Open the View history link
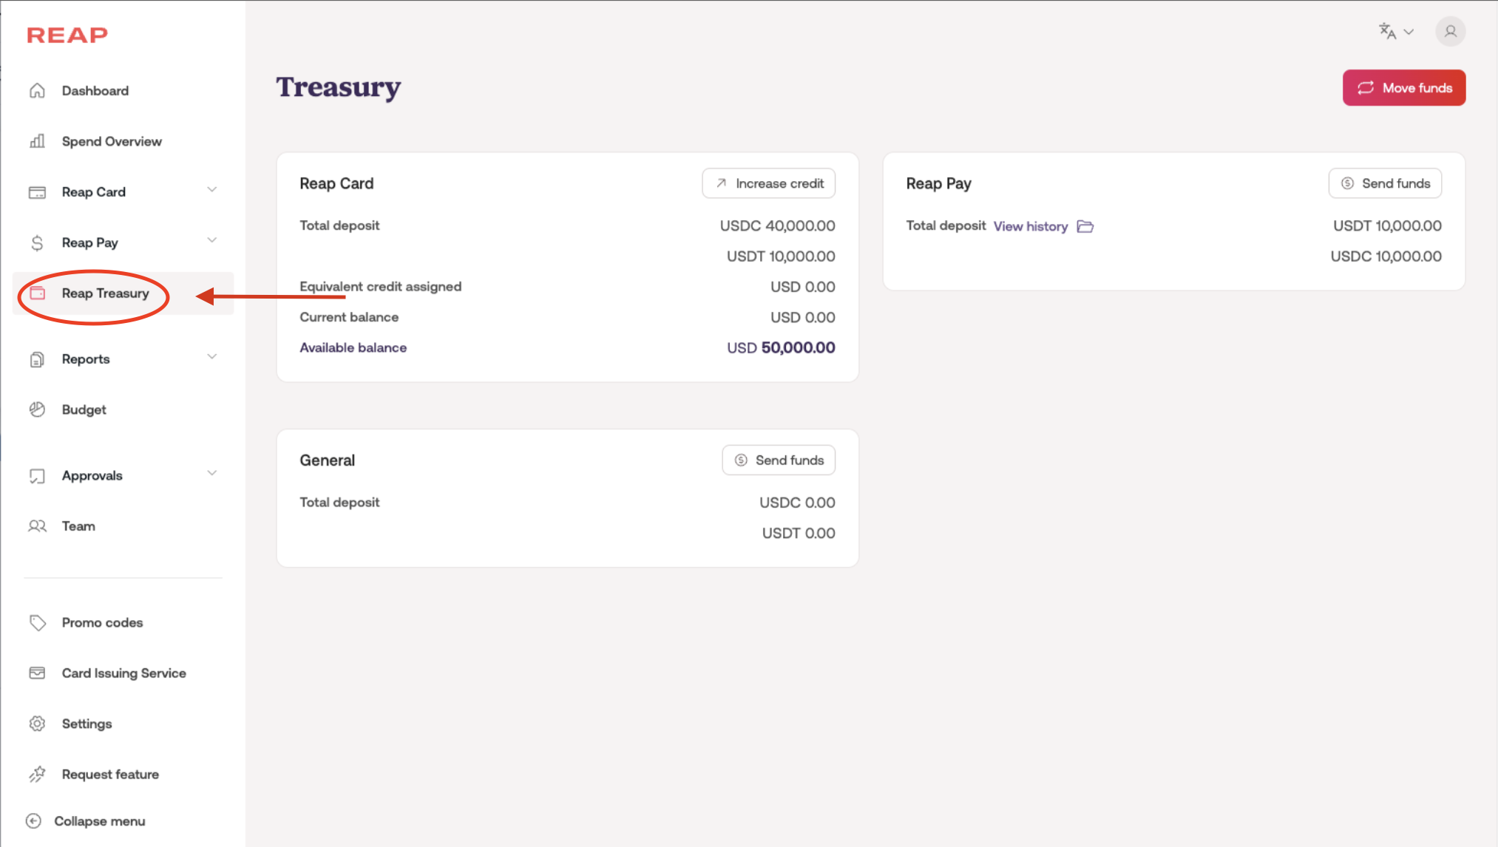The height and width of the screenshot is (847, 1498). pyautogui.click(x=1030, y=226)
